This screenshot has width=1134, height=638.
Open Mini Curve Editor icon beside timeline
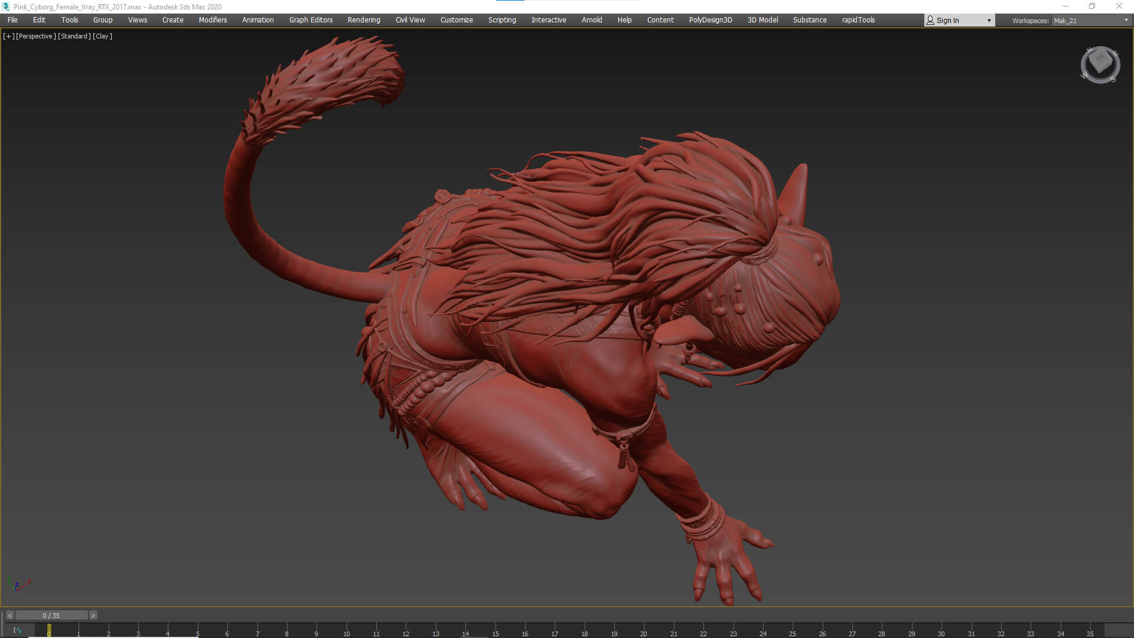(x=17, y=630)
